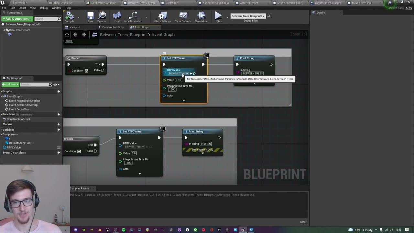Start Simulation mode
Image resolution: width=414 pixels, height=233 pixels.
click(x=201, y=17)
